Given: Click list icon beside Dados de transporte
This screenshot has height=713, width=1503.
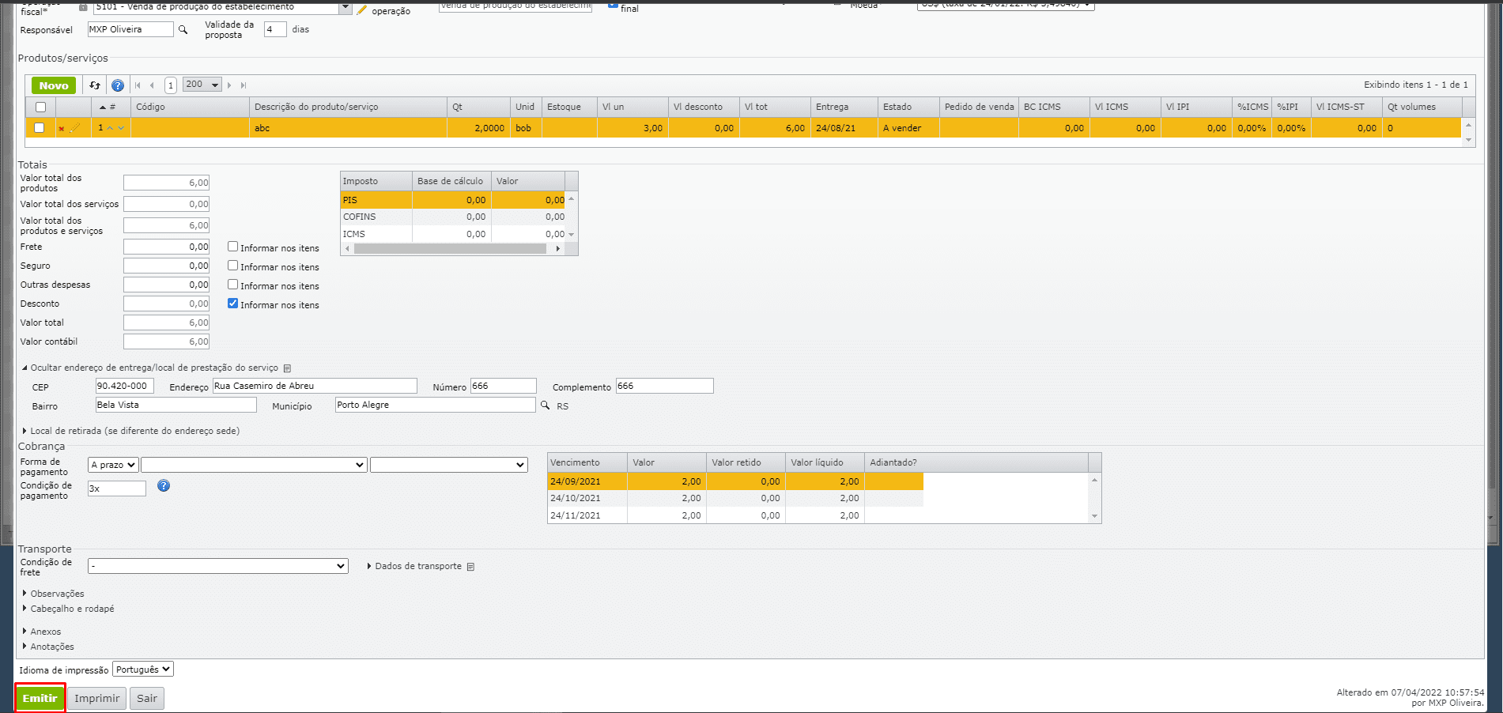Looking at the screenshot, I should coord(470,567).
